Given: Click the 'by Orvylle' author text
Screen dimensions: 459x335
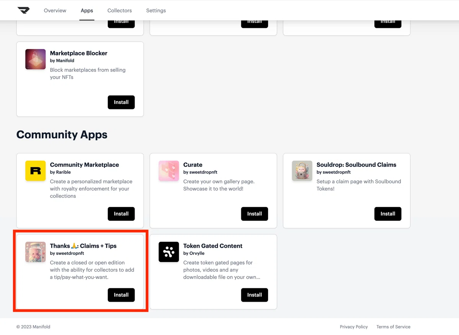Looking at the screenshot, I should click(194, 253).
